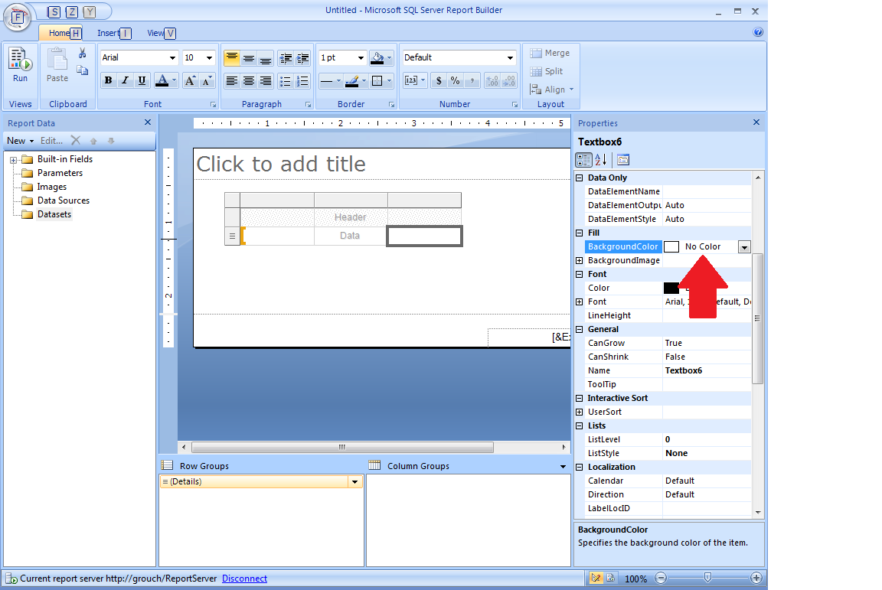Click the Paste clipboard button
Image resolution: width=882 pixels, height=590 pixels.
click(57, 65)
